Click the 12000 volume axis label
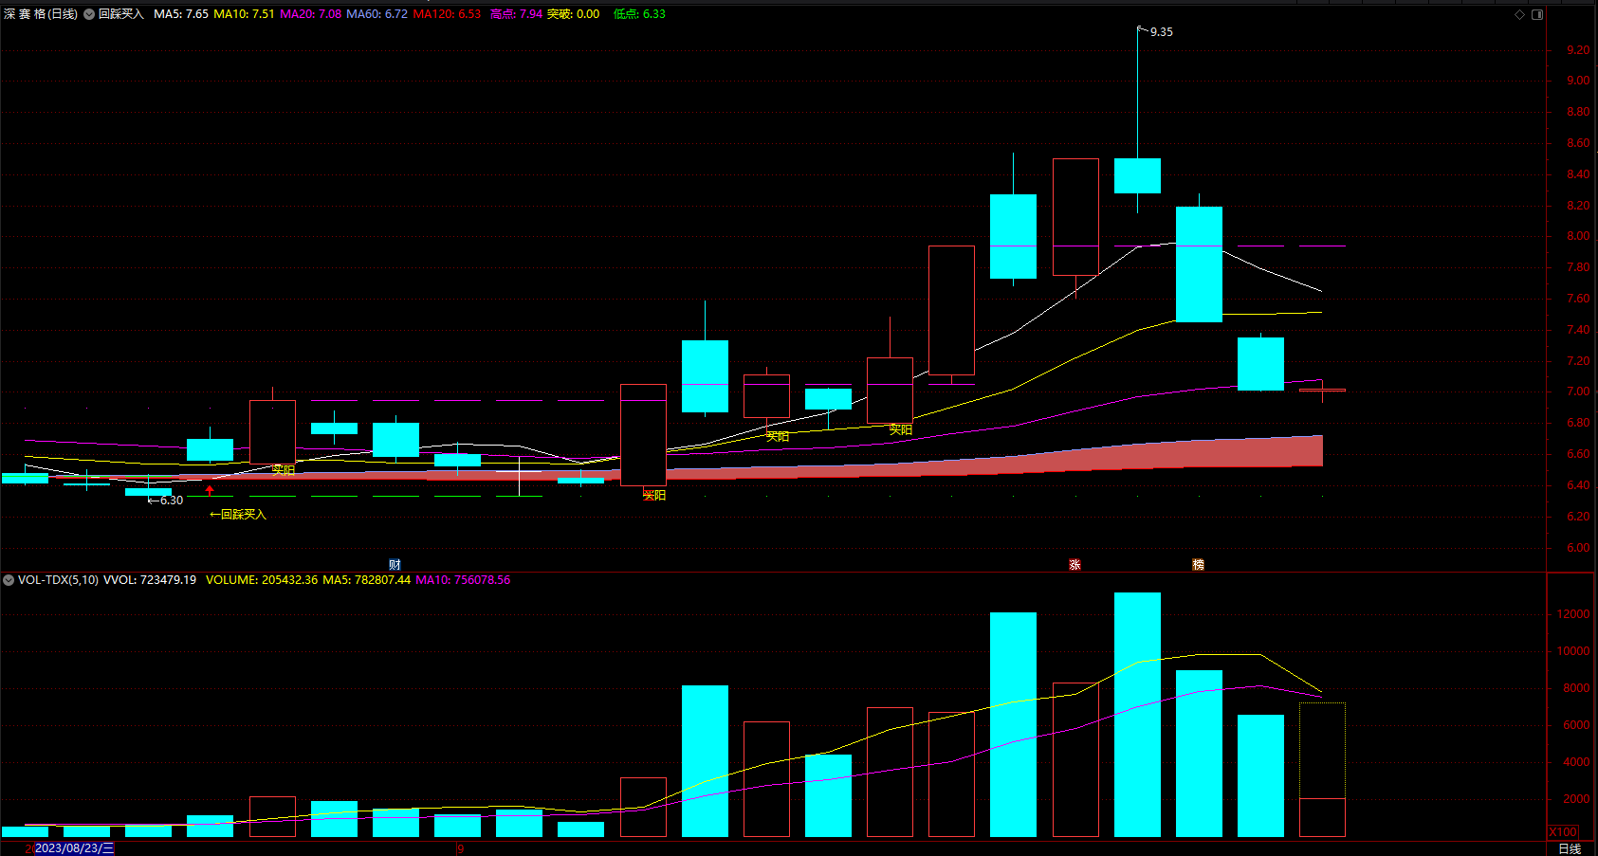The image size is (1598, 856). pyautogui.click(x=1572, y=614)
